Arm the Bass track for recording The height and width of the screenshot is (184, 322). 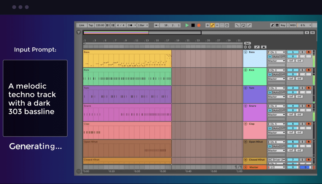[x=308, y=52]
